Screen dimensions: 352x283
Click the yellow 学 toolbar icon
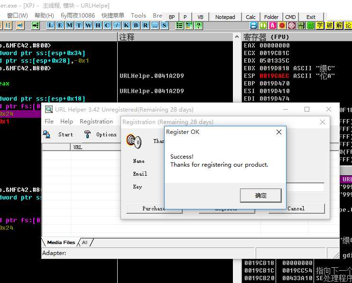pyautogui.click(x=320, y=25)
